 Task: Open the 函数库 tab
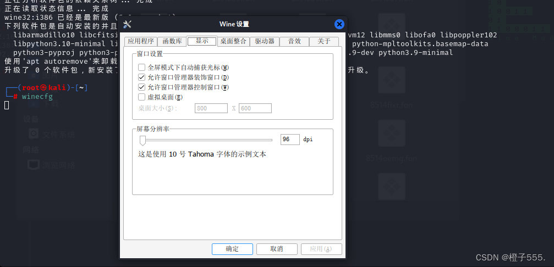pyautogui.click(x=172, y=41)
